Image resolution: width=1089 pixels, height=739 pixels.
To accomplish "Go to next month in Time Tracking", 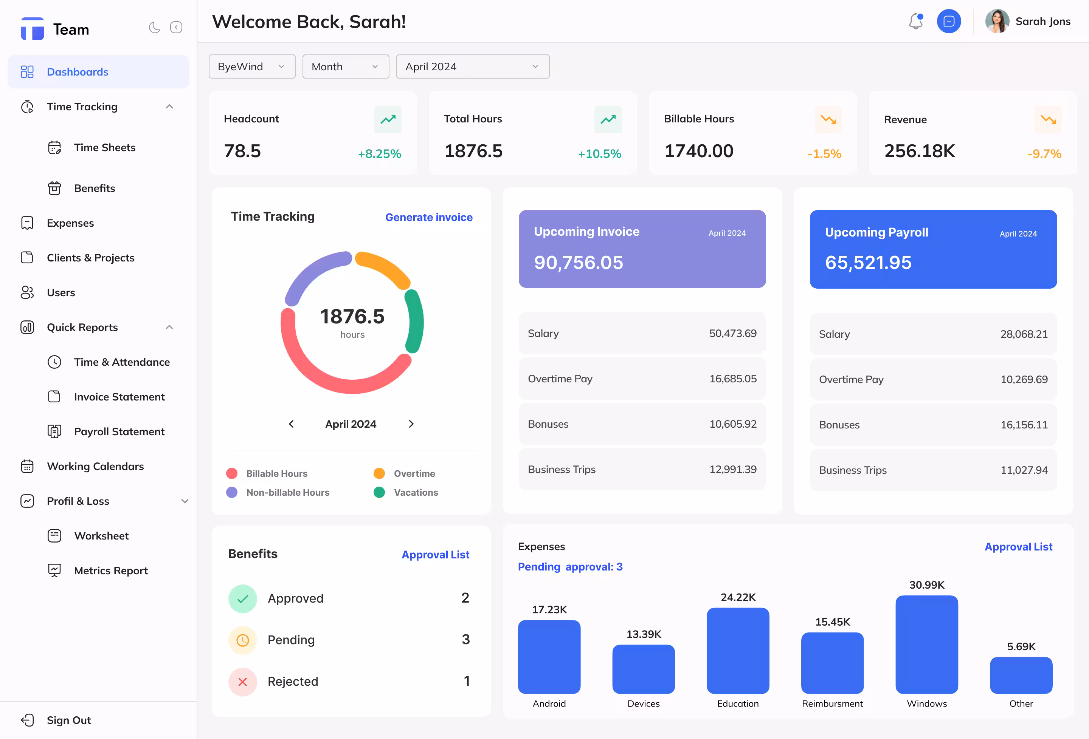I will [411, 424].
